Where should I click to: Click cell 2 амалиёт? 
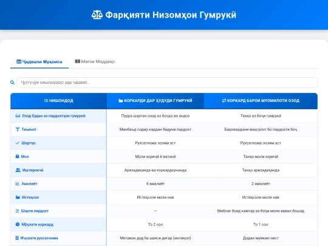pyautogui.click(x=261, y=183)
